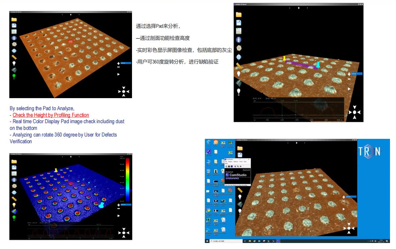
Task: Click the rainbow height color scale bar
Action: pos(128,179)
